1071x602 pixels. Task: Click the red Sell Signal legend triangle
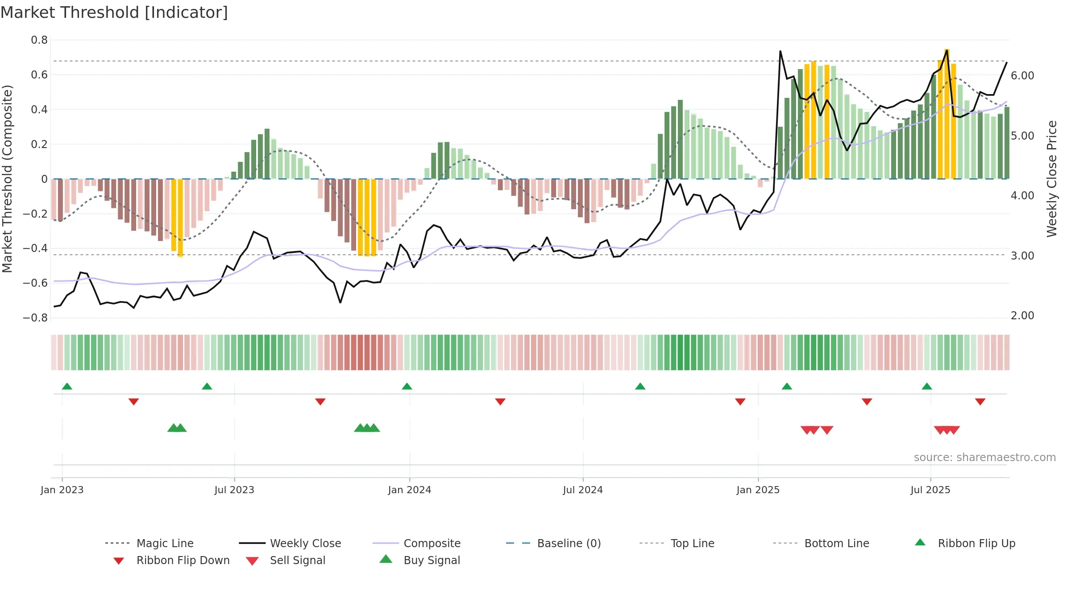pyautogui.click(x=252, y=561)
